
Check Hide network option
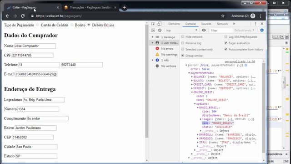(183, 36)
